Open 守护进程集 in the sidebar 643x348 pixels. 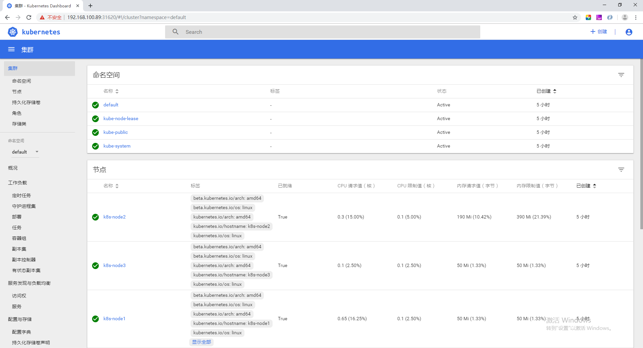pos(24,206)
